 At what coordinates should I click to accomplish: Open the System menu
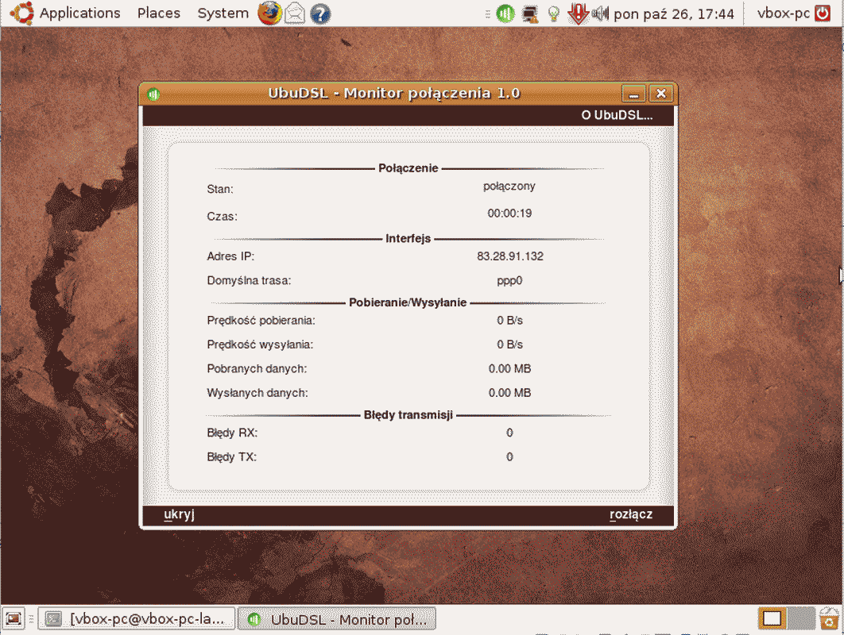223,13
